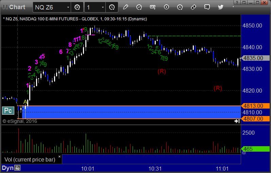
Task: Select the pencil drawing tools icon
Action: coord(125,7)
